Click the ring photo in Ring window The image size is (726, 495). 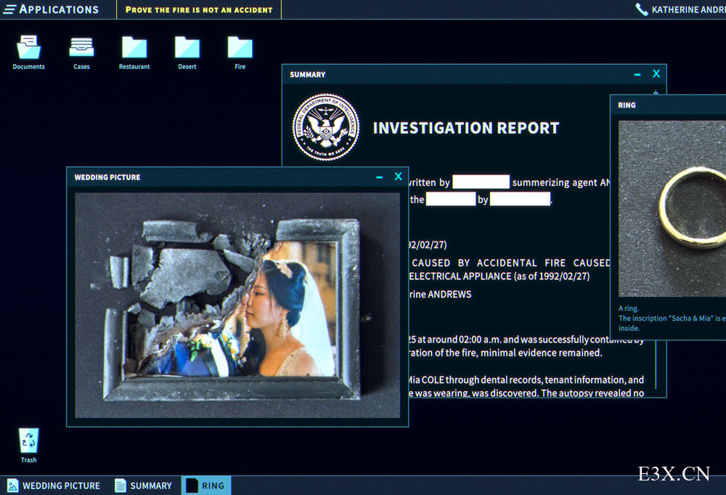(x=672, y=209)
